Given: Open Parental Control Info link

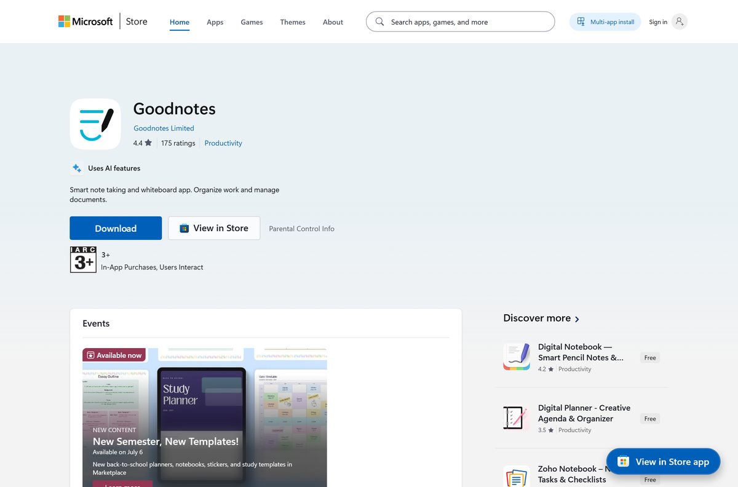Looking at the screenshot, I should pyautogui.click(x=301, y=228).
